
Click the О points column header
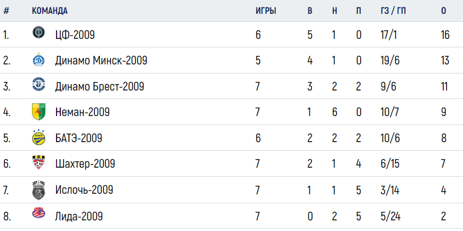(443, 11)
